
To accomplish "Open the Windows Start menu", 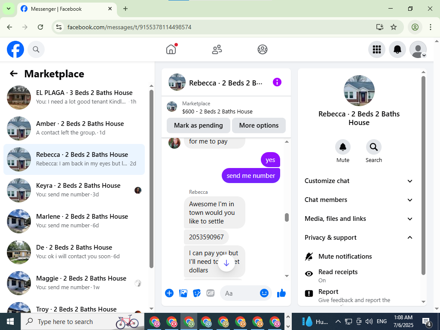I will [x=10, y=321].
